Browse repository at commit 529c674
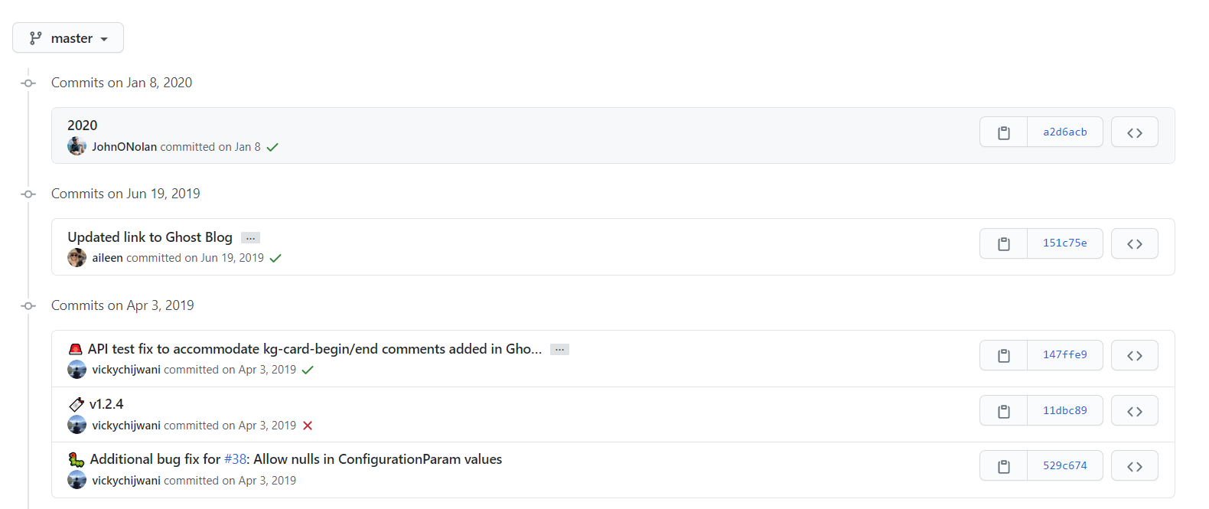Viewport: 1209px width, 509px height. coord(1134,466)
